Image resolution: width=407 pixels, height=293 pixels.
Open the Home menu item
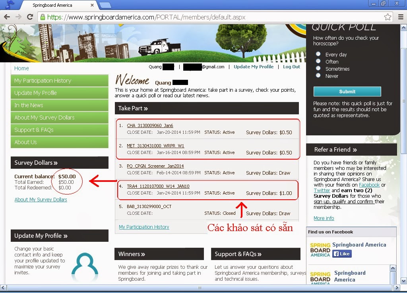click(21, 68)
